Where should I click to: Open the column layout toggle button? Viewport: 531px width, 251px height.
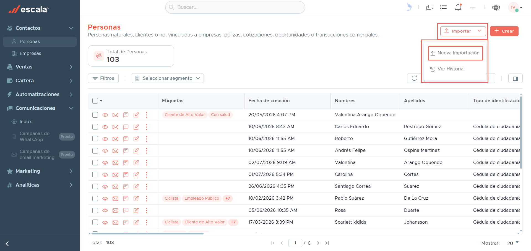click(x=516, y=78)
